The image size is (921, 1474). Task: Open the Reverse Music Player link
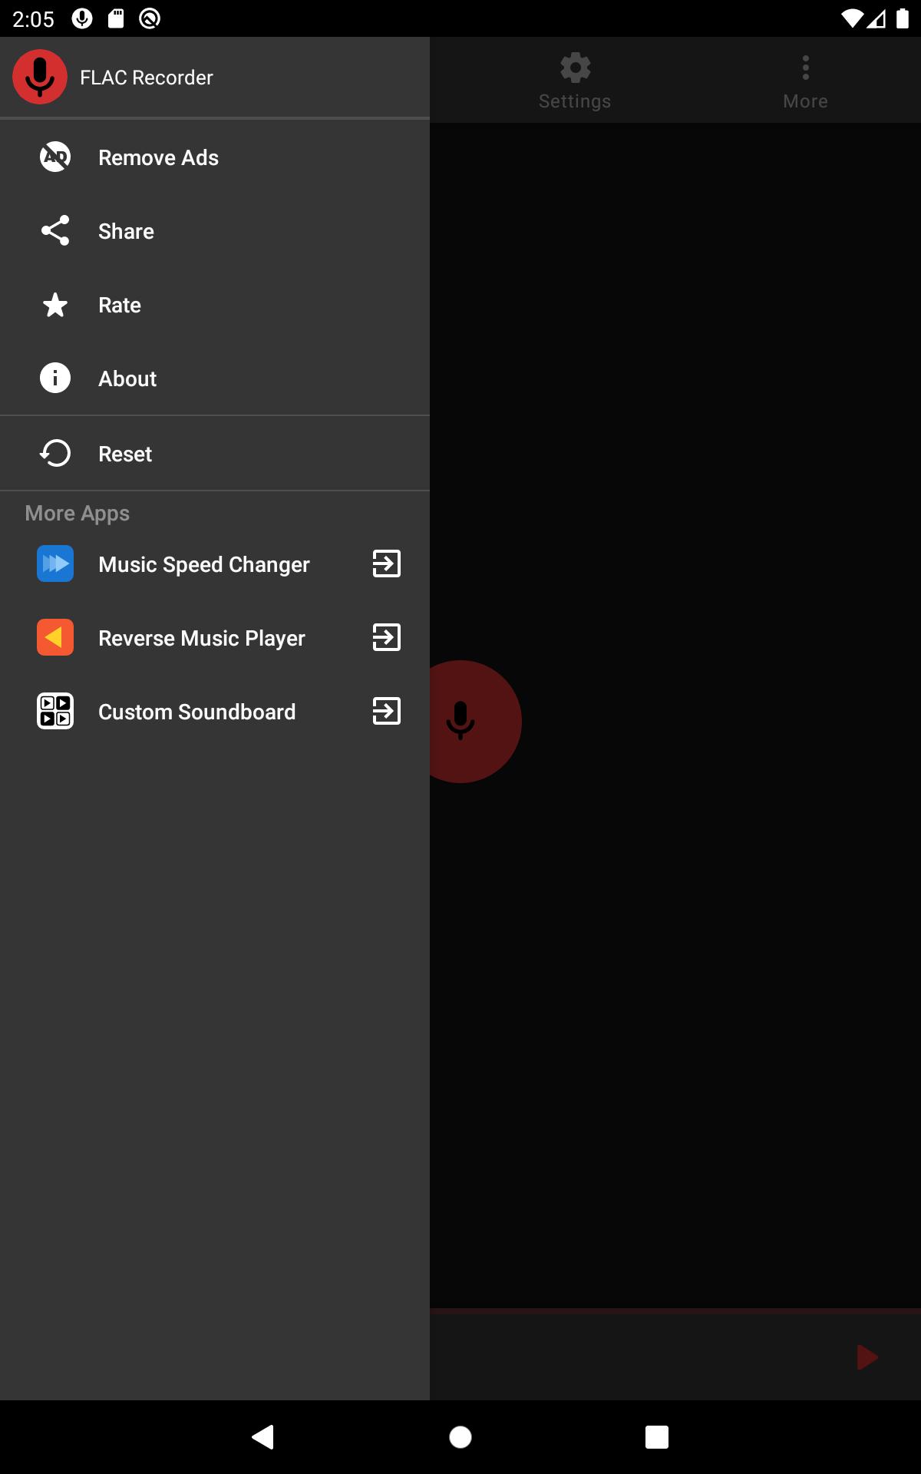pyautogui.click(x=215, y=638)
